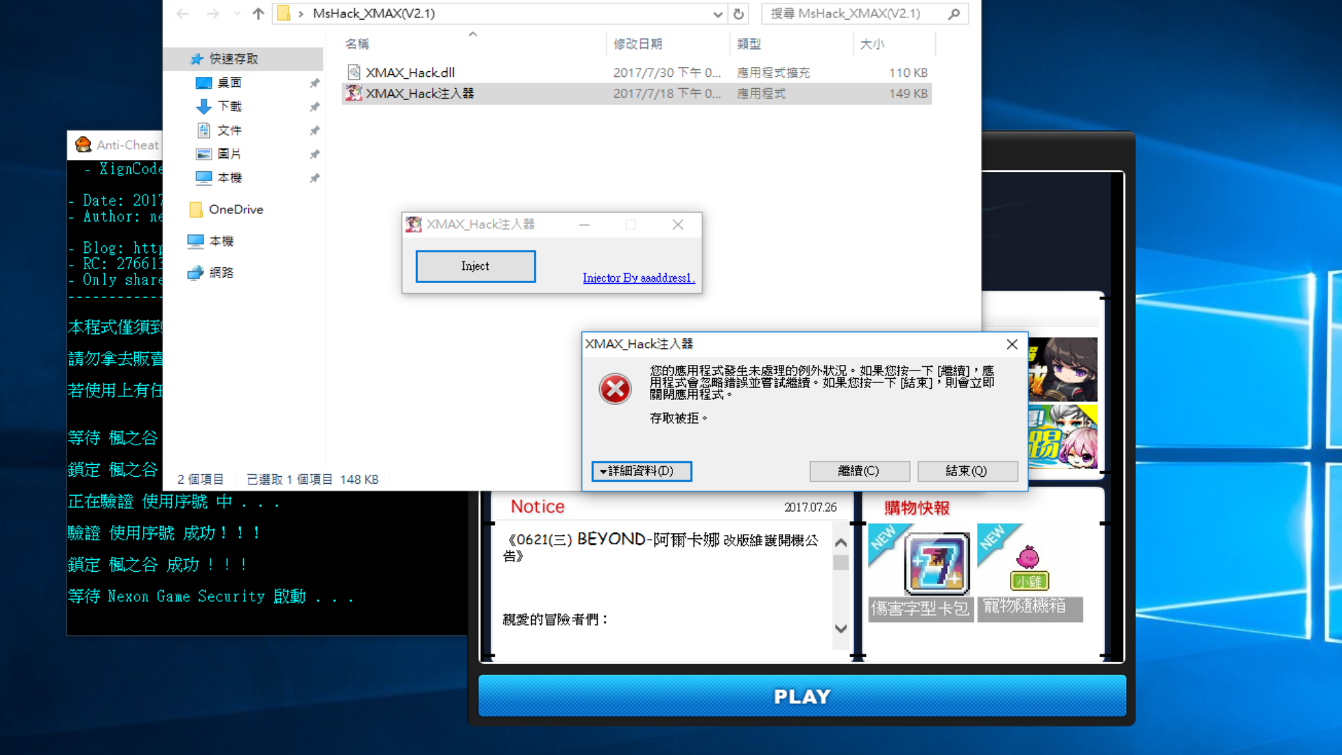Viewport: 1342px width, 755px height.
Task: Click the Notice heading in launcher
Action: [537, 507]
